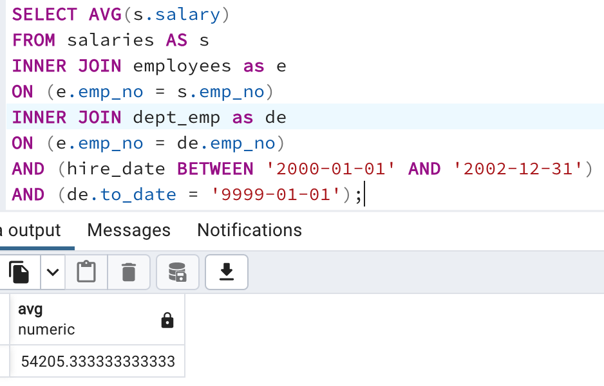
Task: Click the avg column header
Action: point(29,309)
